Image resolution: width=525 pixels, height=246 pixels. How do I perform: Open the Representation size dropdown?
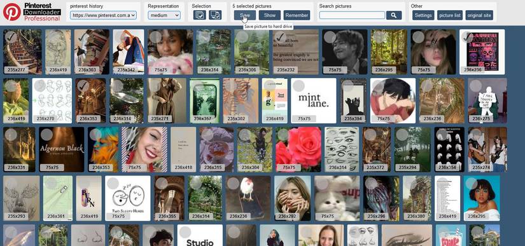[164, 15]
